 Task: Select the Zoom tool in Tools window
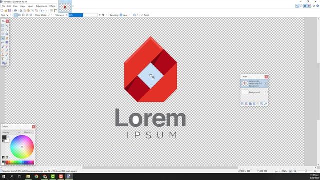coord(7,34)
